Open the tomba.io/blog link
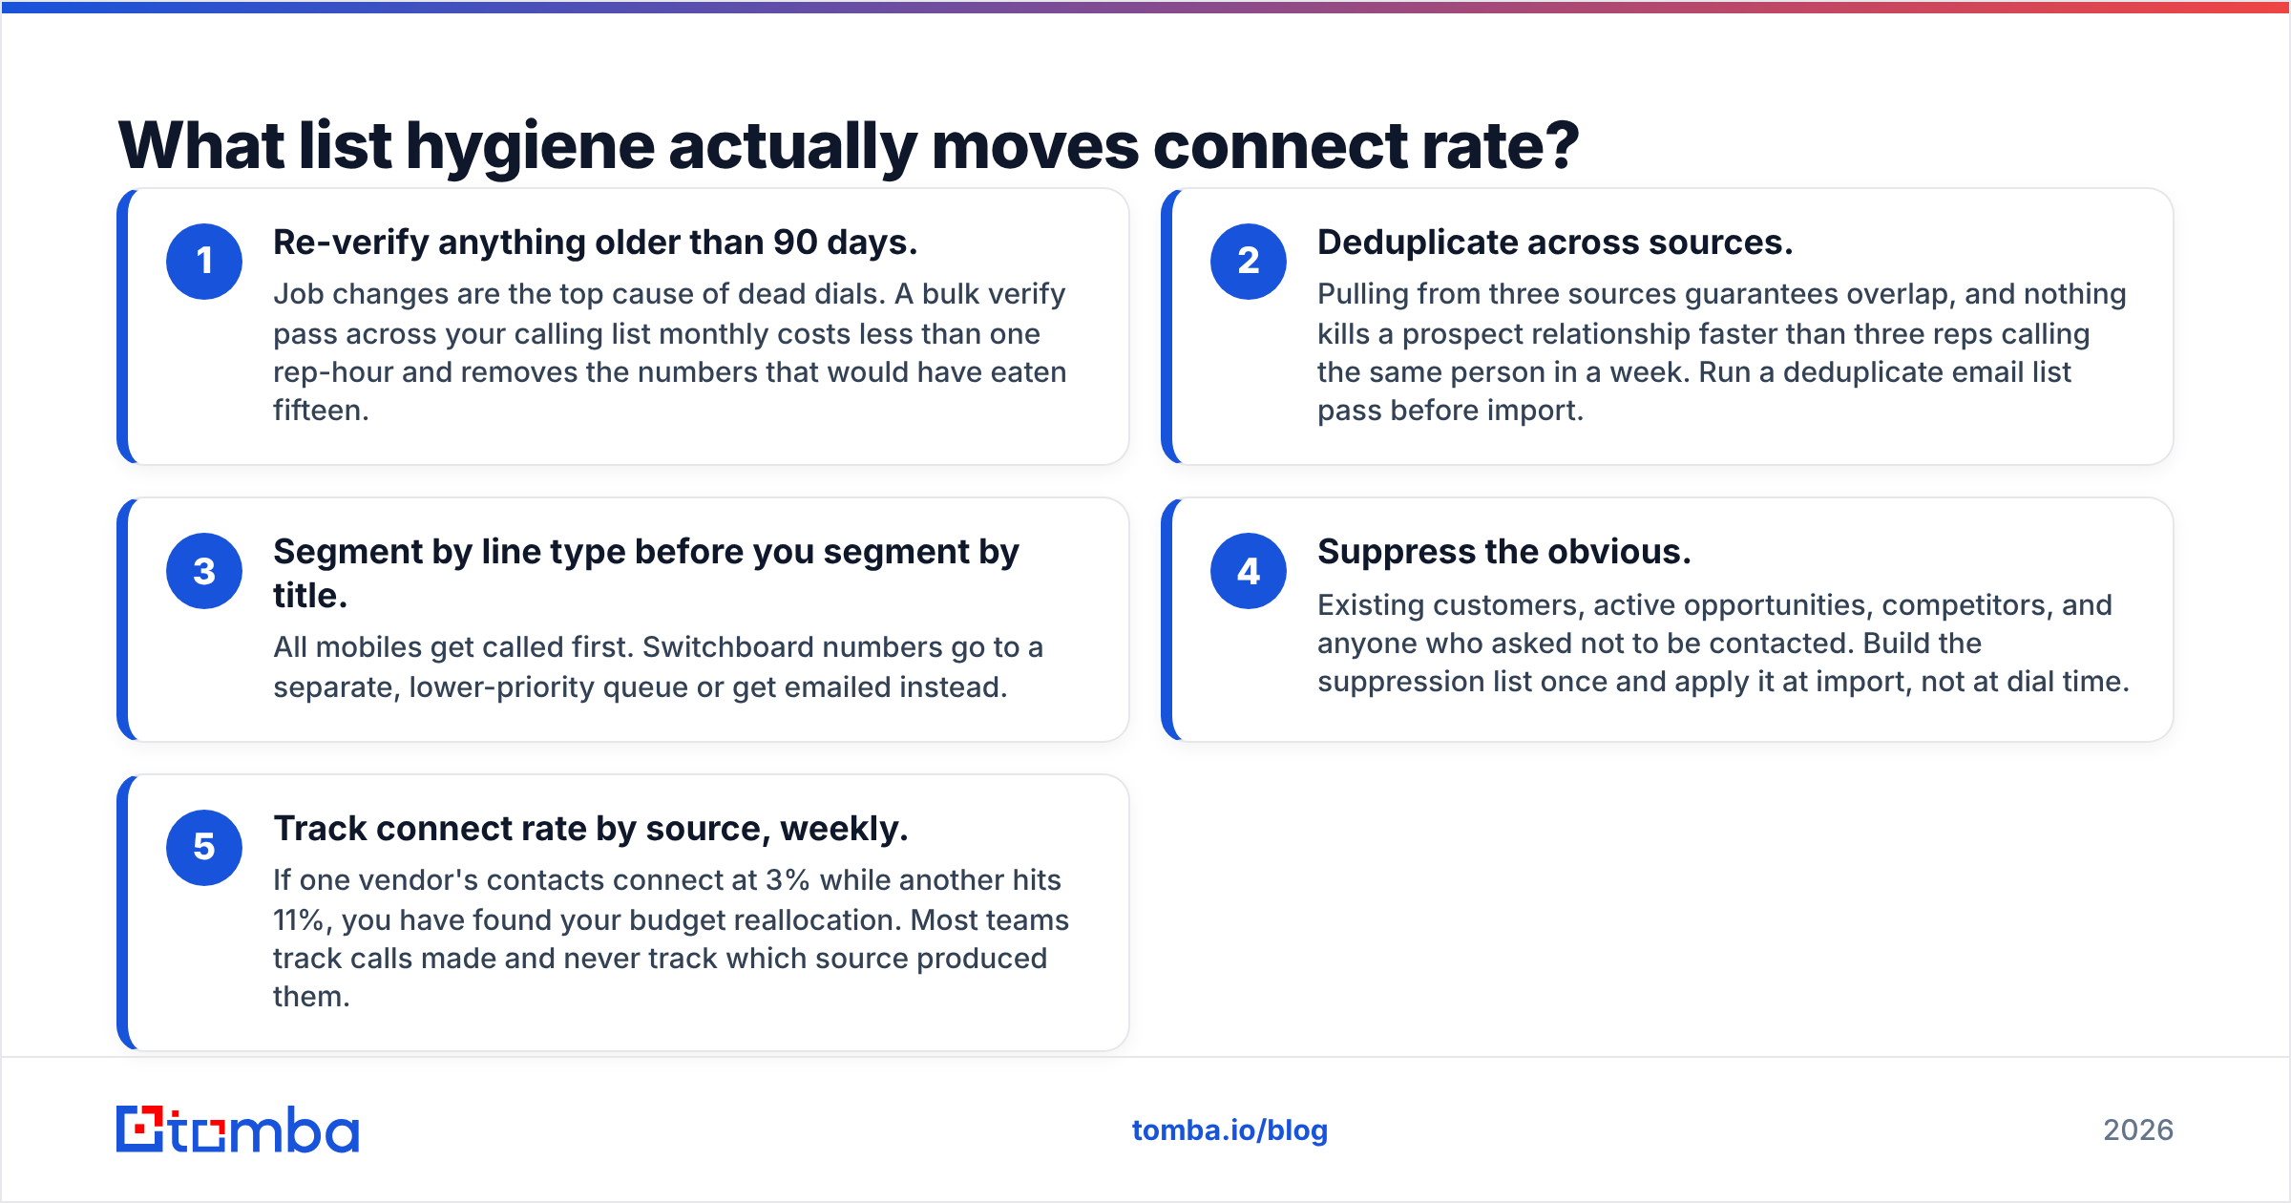This screenshot has width=2291, height=1203. (x=1230, y=1130)
